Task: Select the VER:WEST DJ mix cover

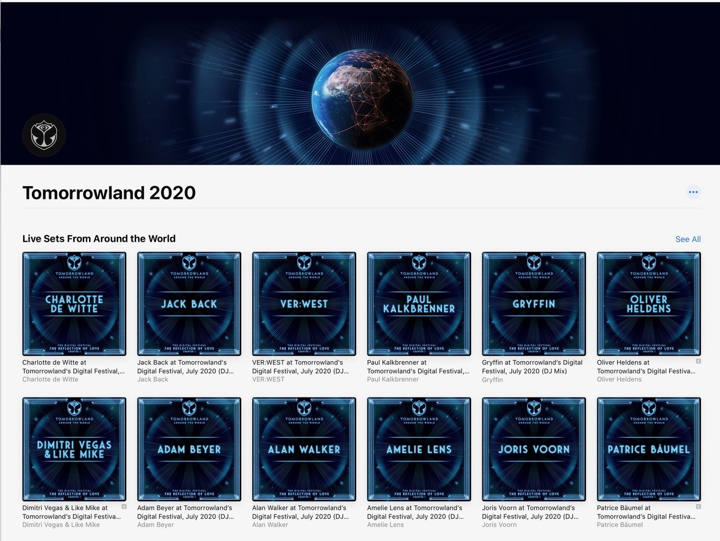Action: [x=304, y=304]
